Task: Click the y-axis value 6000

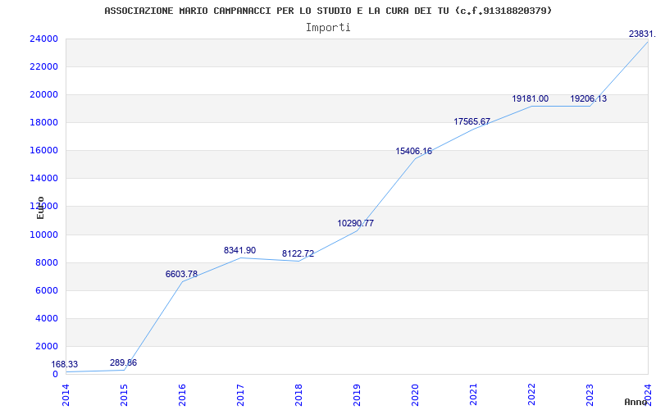Action: 47,290
